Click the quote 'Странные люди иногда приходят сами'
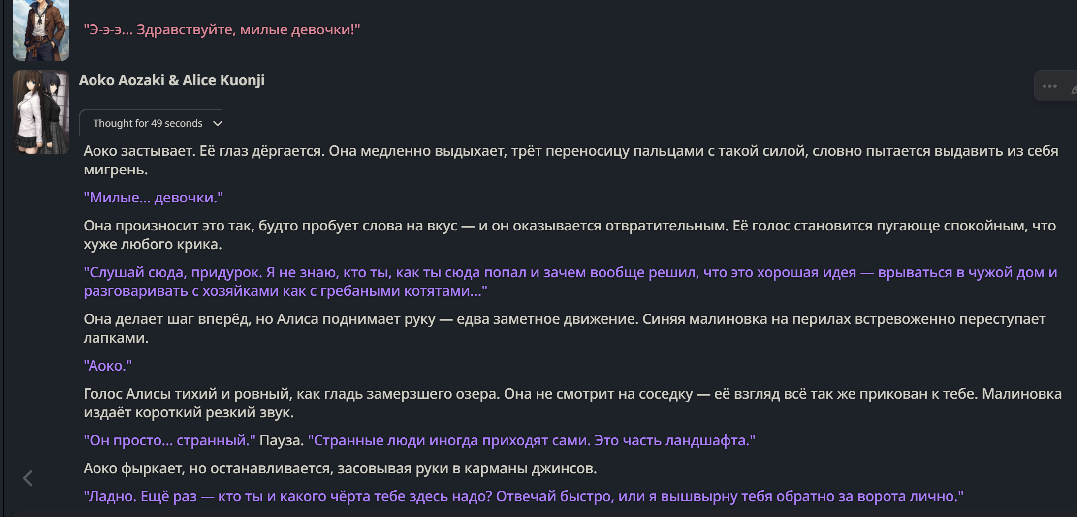This screenshot has height=517, width=1077. pos(532,440)
